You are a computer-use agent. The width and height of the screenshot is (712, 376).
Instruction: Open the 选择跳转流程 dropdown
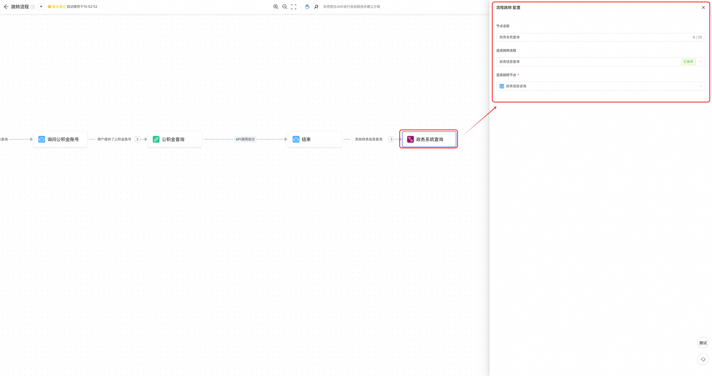(x=600, y=62)
